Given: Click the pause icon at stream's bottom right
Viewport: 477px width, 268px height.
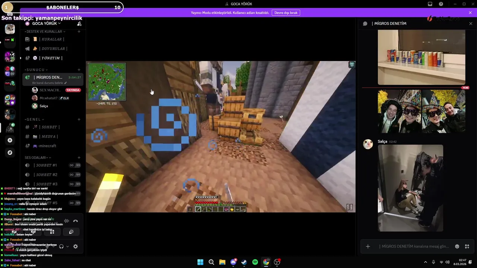Looking at the screenshot, I should pyautogui.click(x=350, y=207).
